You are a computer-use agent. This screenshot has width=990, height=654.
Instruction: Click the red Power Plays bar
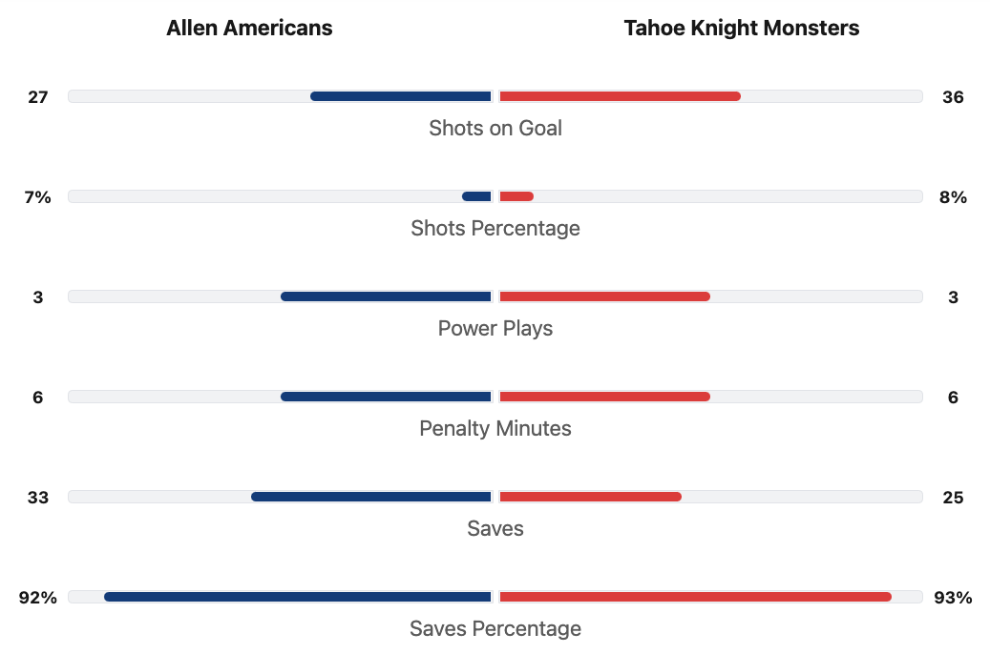pyautogui.click(x=604, y=296)
